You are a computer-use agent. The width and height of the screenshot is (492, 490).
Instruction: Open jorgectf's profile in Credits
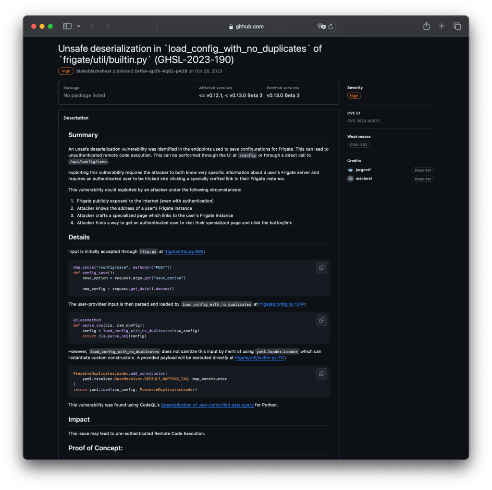pyautogui.click(x=363, y=170)
